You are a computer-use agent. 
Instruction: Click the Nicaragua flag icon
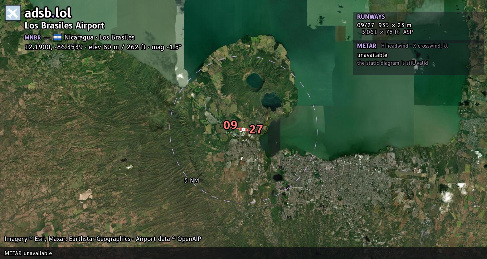pos(57,37)
